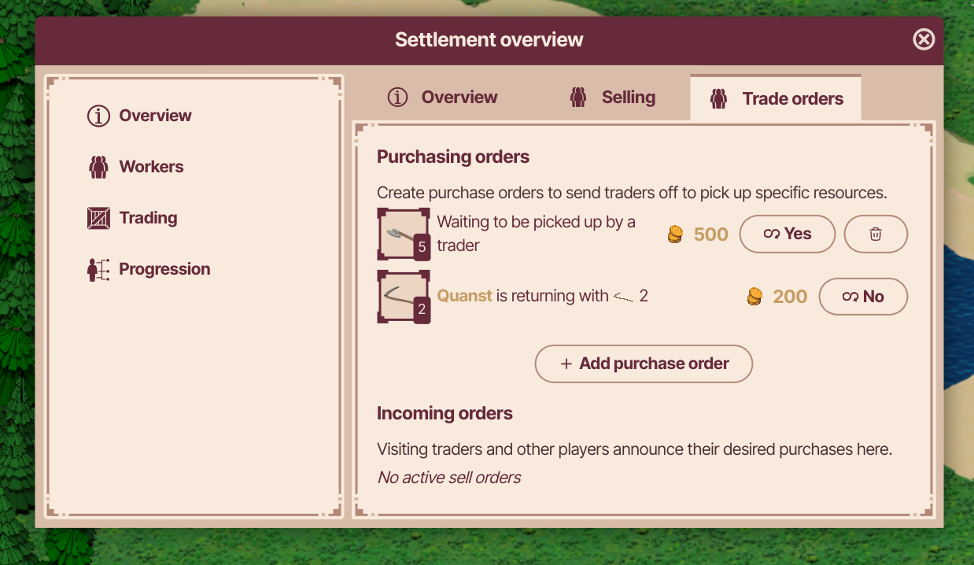Select the Overview info icon in the sidebar
Image resolution: width=974 pixels, height=565 pixels.
click(98, 116)
